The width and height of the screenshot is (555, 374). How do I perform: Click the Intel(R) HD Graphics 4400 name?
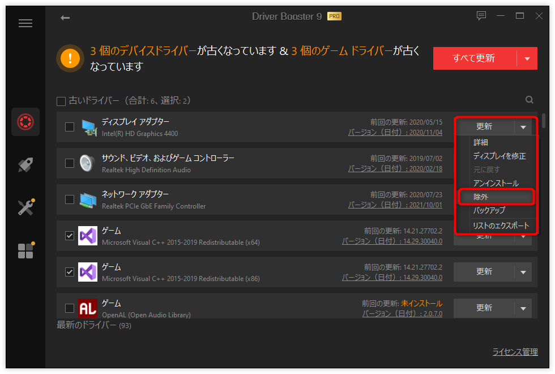pos(140,134)
